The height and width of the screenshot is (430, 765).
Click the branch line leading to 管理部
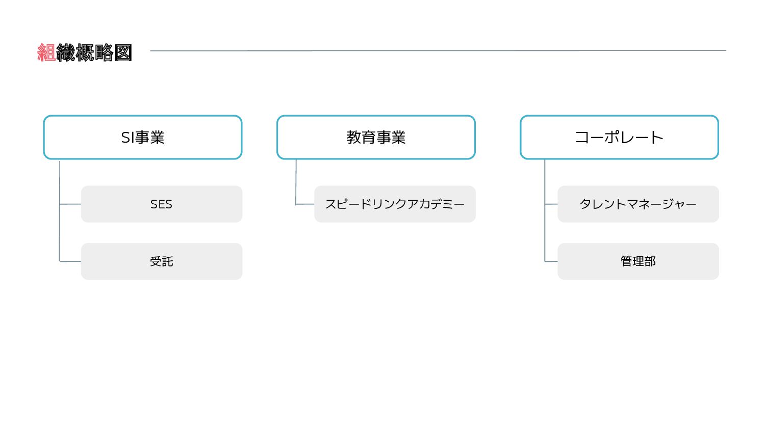551,261
